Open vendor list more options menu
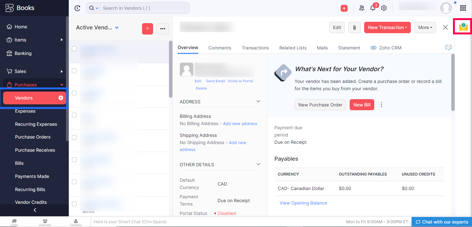The height and width of the screenshot is (227, 472). pos(163,29)
